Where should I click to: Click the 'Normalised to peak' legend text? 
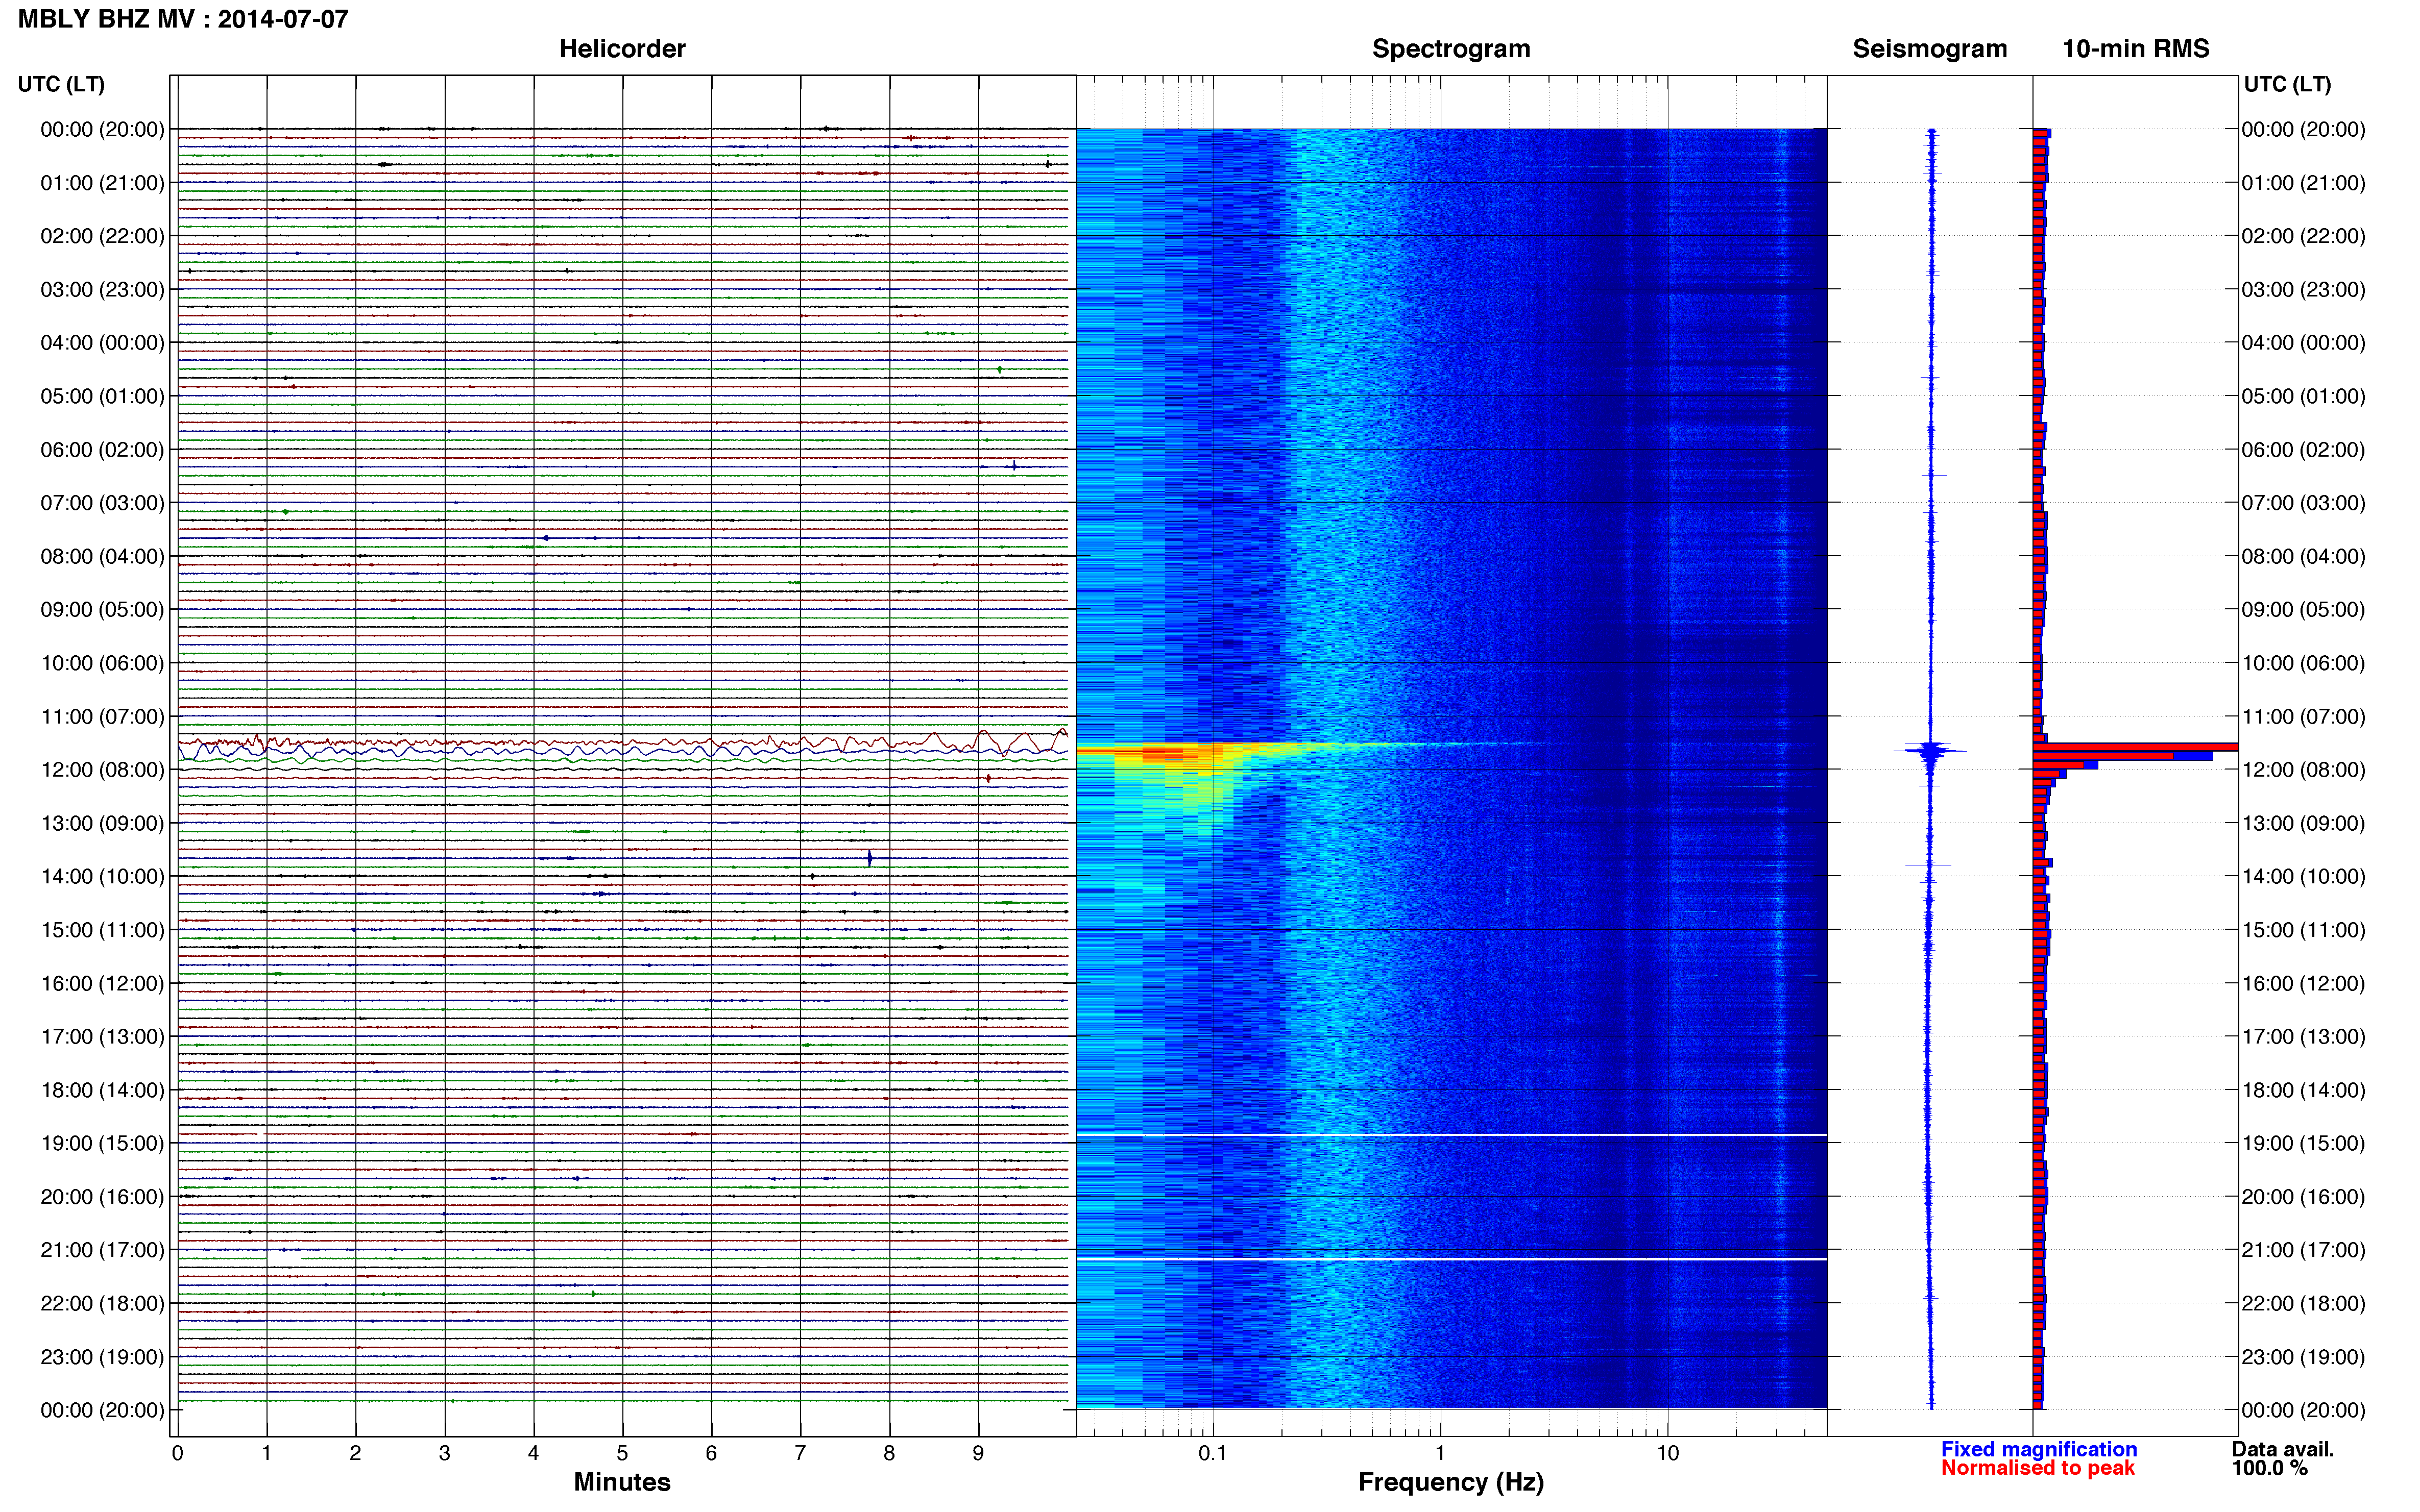coord(2038,1468)
